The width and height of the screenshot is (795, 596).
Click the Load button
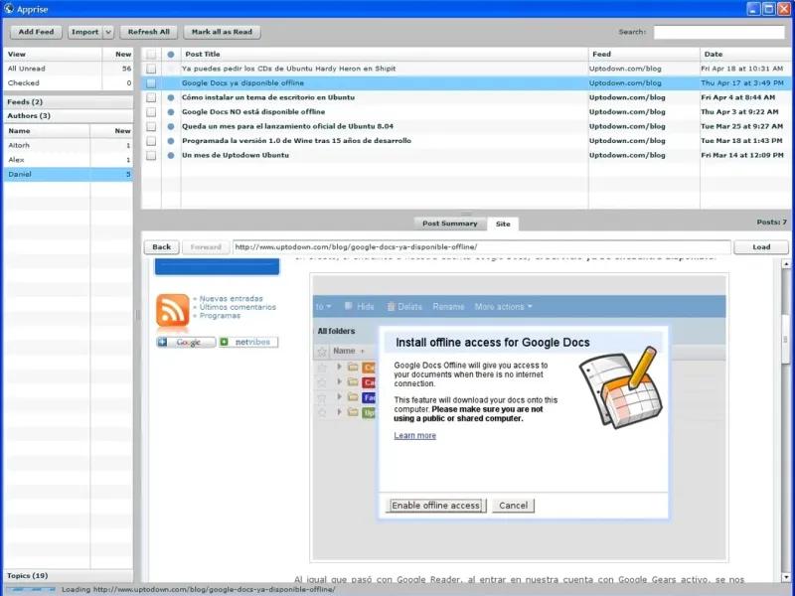(761, 246)
